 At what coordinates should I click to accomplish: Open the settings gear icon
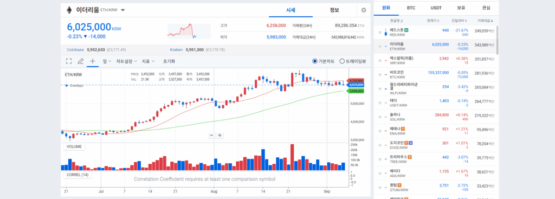(x=364, y=10)
